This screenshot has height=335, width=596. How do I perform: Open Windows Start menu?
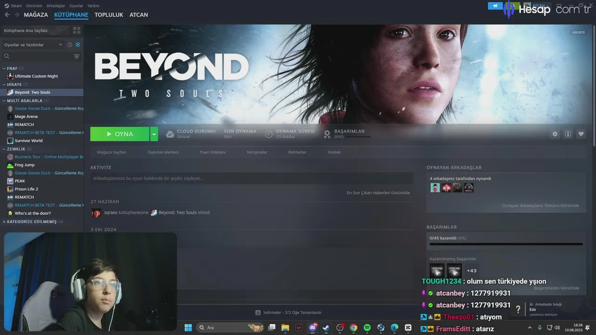coord(188,328)
